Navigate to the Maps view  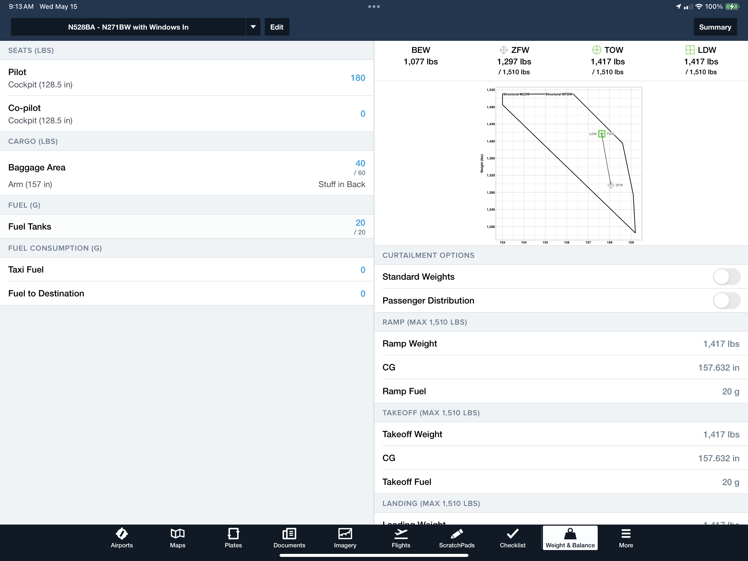coord(177,538)
